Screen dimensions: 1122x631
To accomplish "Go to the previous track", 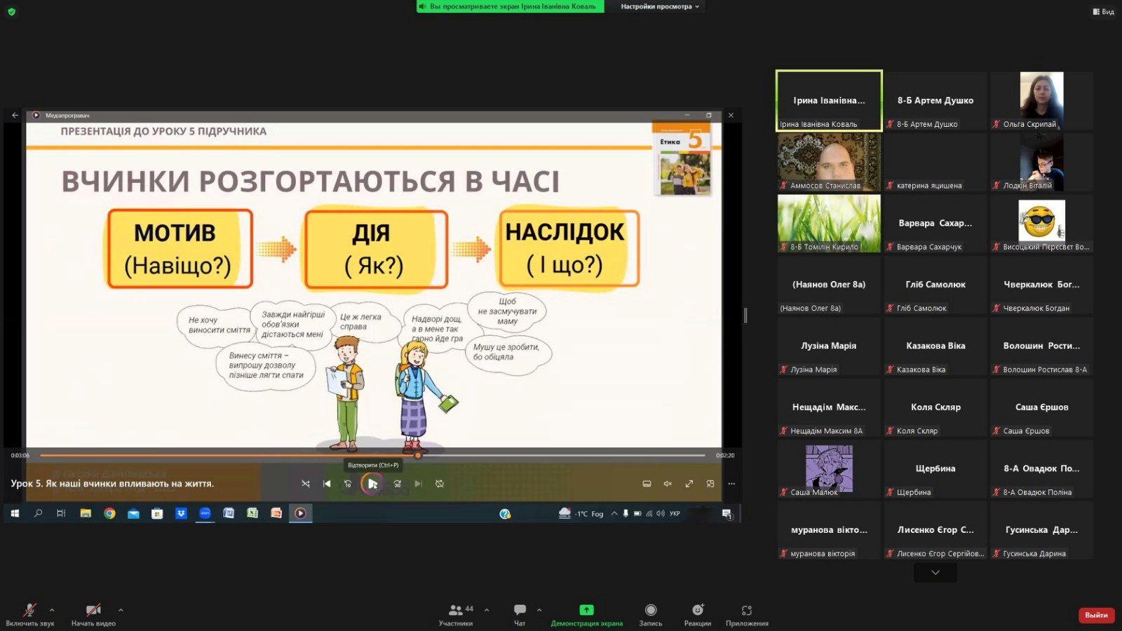I will pos(327,484).
